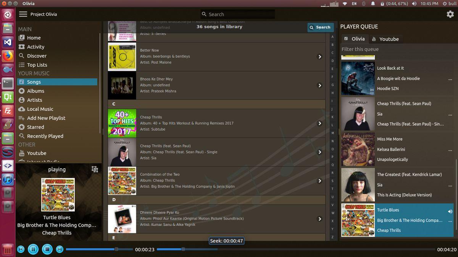Open the Trash from the dock
Viewport: 458px width, 257px height.
(8, 249)
